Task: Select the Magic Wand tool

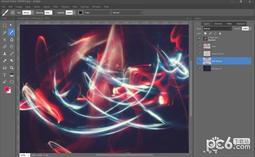Action: click(x=5, y=32)
